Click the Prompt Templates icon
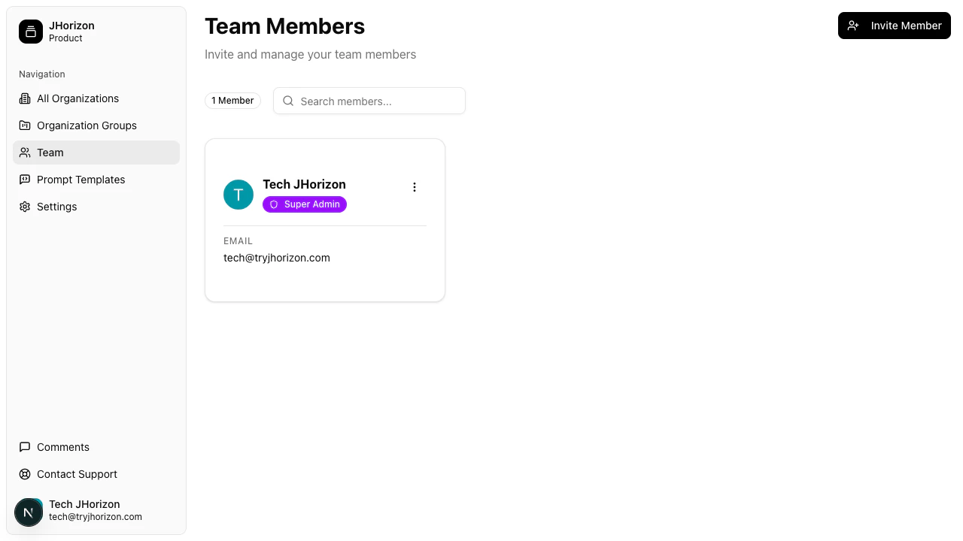This screenshot has width=963, height=541. point(25,180)
